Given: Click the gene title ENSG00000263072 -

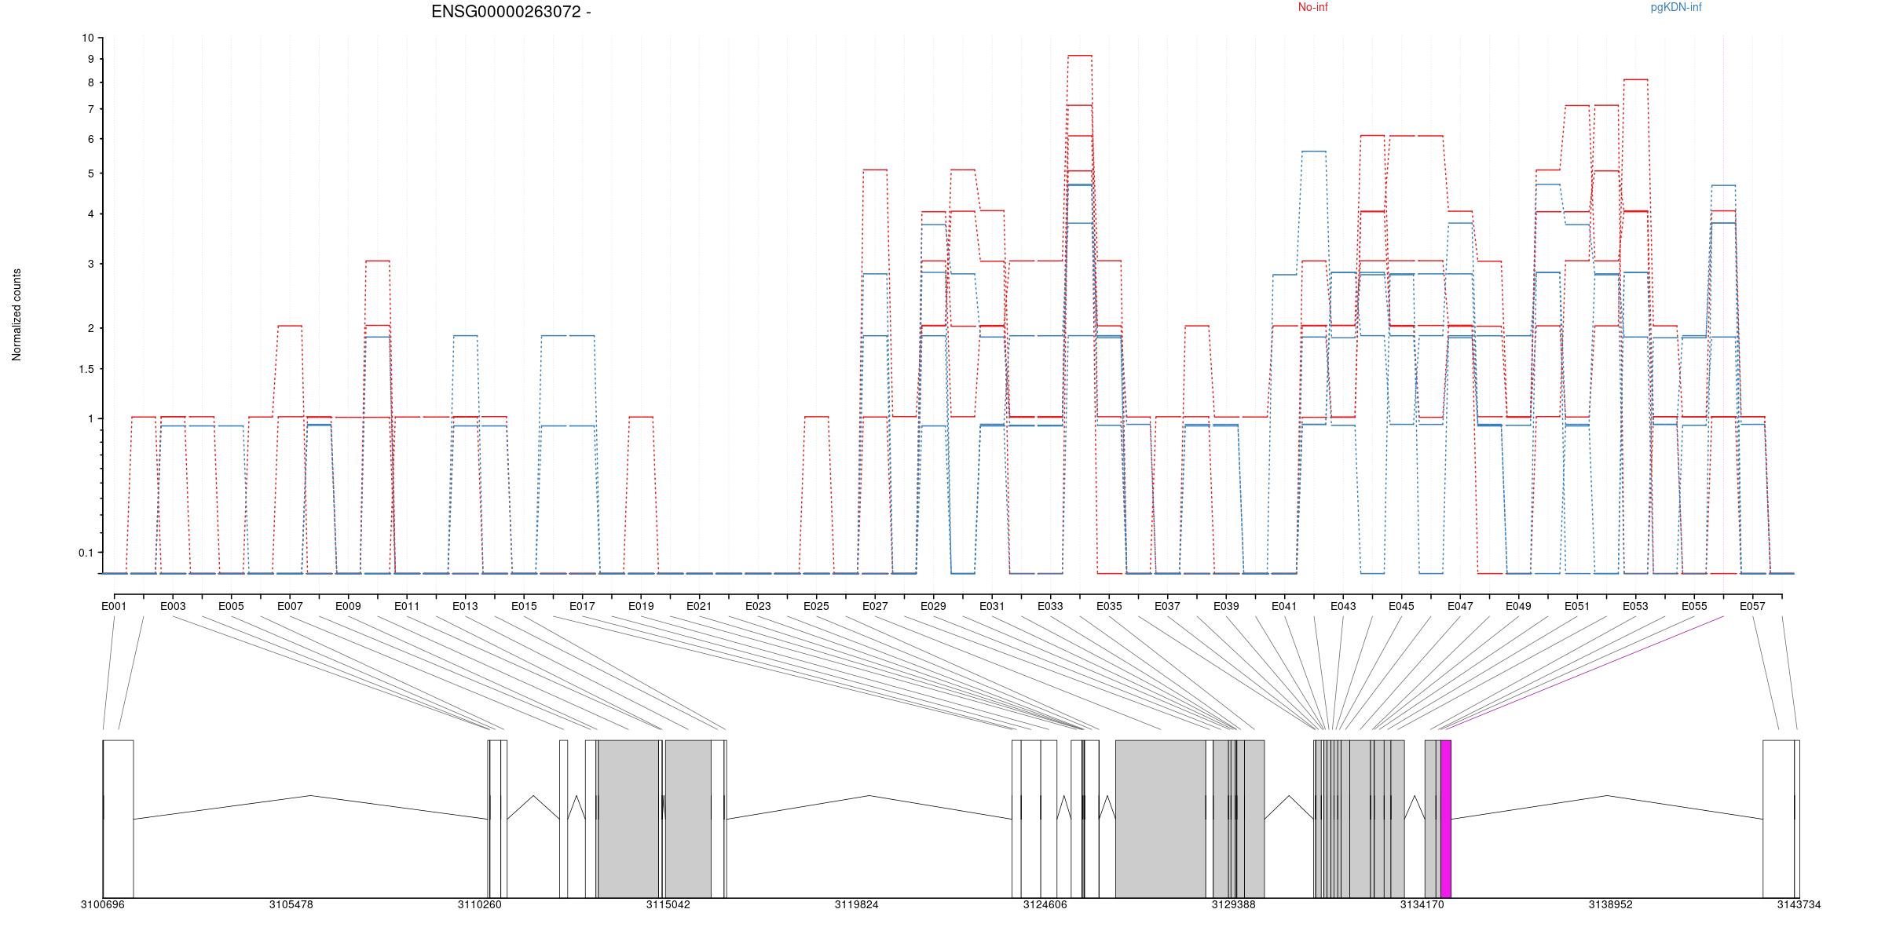Looking at the screenshot, I should (x=511, y=12).
